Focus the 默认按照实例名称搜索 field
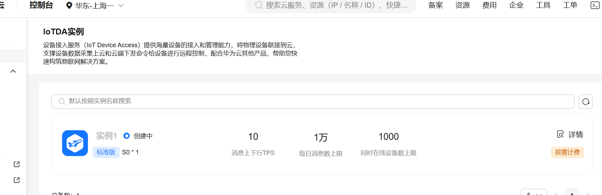Screen dimensions: 602x195 (313, 102)
